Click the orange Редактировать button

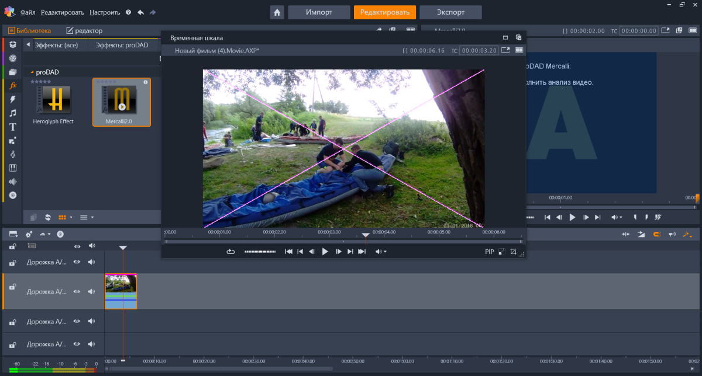pos(384,12)
